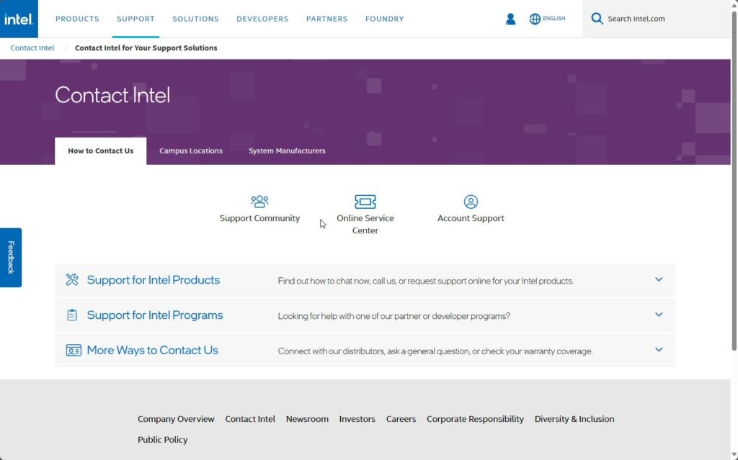The width and height of the screenshot is (738, 460).
Task: Click the 'Contact Intel' page title
Action: [112, 95]
